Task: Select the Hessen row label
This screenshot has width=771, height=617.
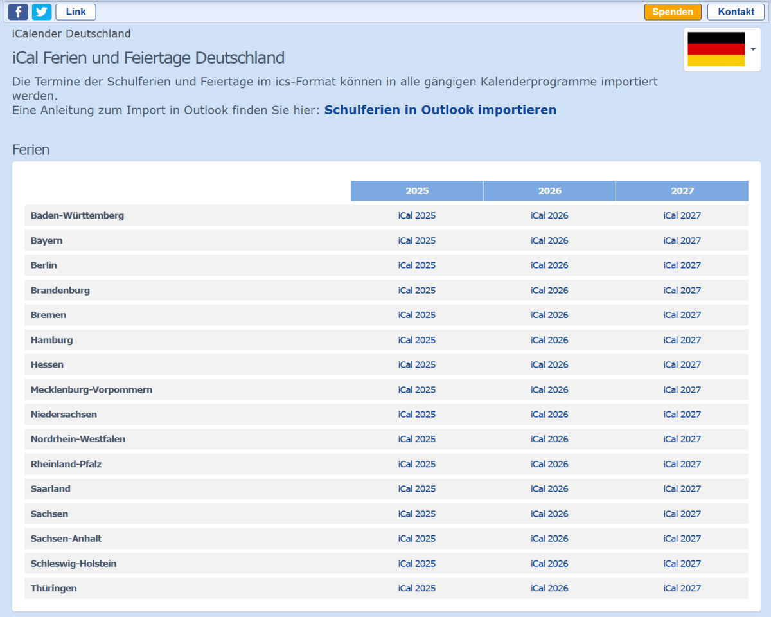Action: pos(47,365)
